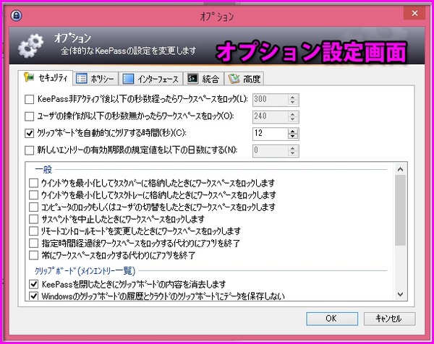Open the セキュリティ tab
This screenshot has height=344, width=434.
(46, 78)
